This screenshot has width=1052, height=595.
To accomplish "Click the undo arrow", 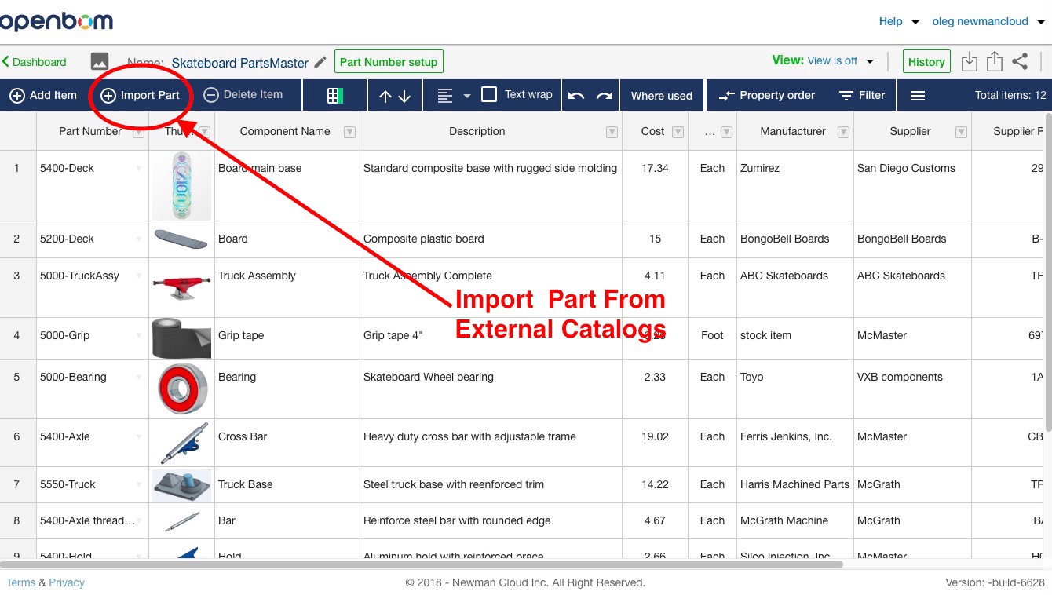I will click(x=576, y=96).
